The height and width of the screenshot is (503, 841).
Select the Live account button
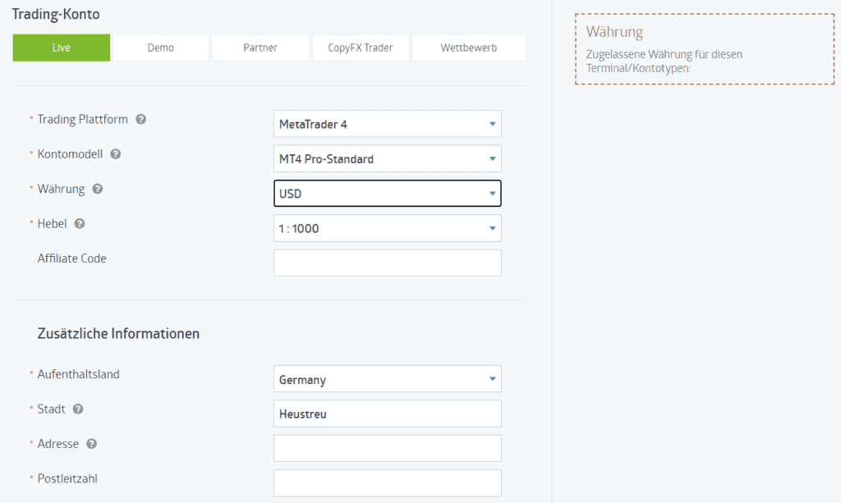(61, 48)
